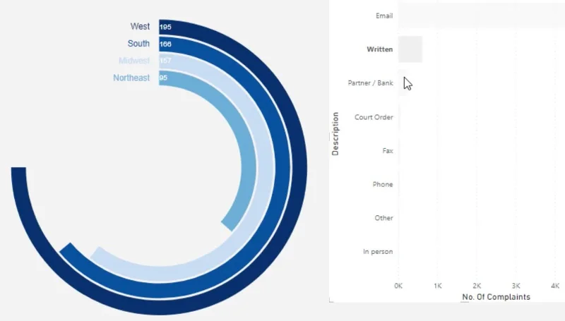Click the No. Of Complaints axis title

(x=496, y=297)
